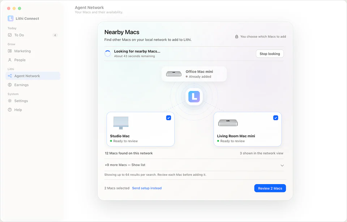This screenshot has width=347, height=222.
Task: Go to Marketing in the sidebar
Action: tap(33, 51)
